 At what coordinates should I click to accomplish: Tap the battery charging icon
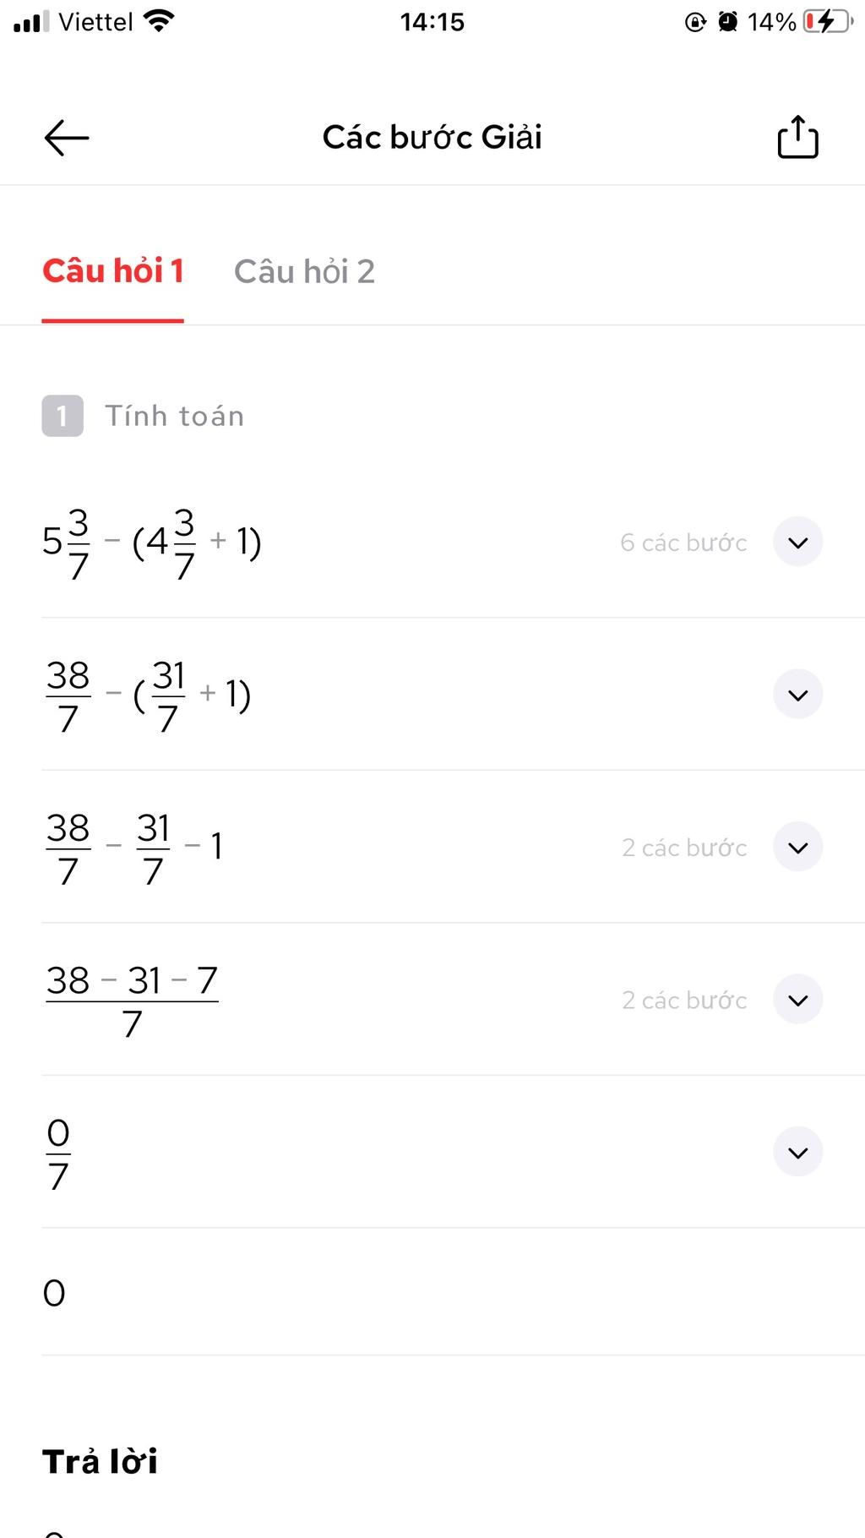tap(828, 21)
